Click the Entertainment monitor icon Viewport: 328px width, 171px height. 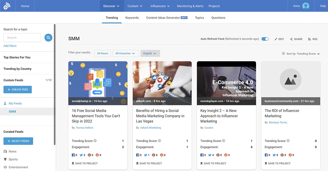point(5,167)
